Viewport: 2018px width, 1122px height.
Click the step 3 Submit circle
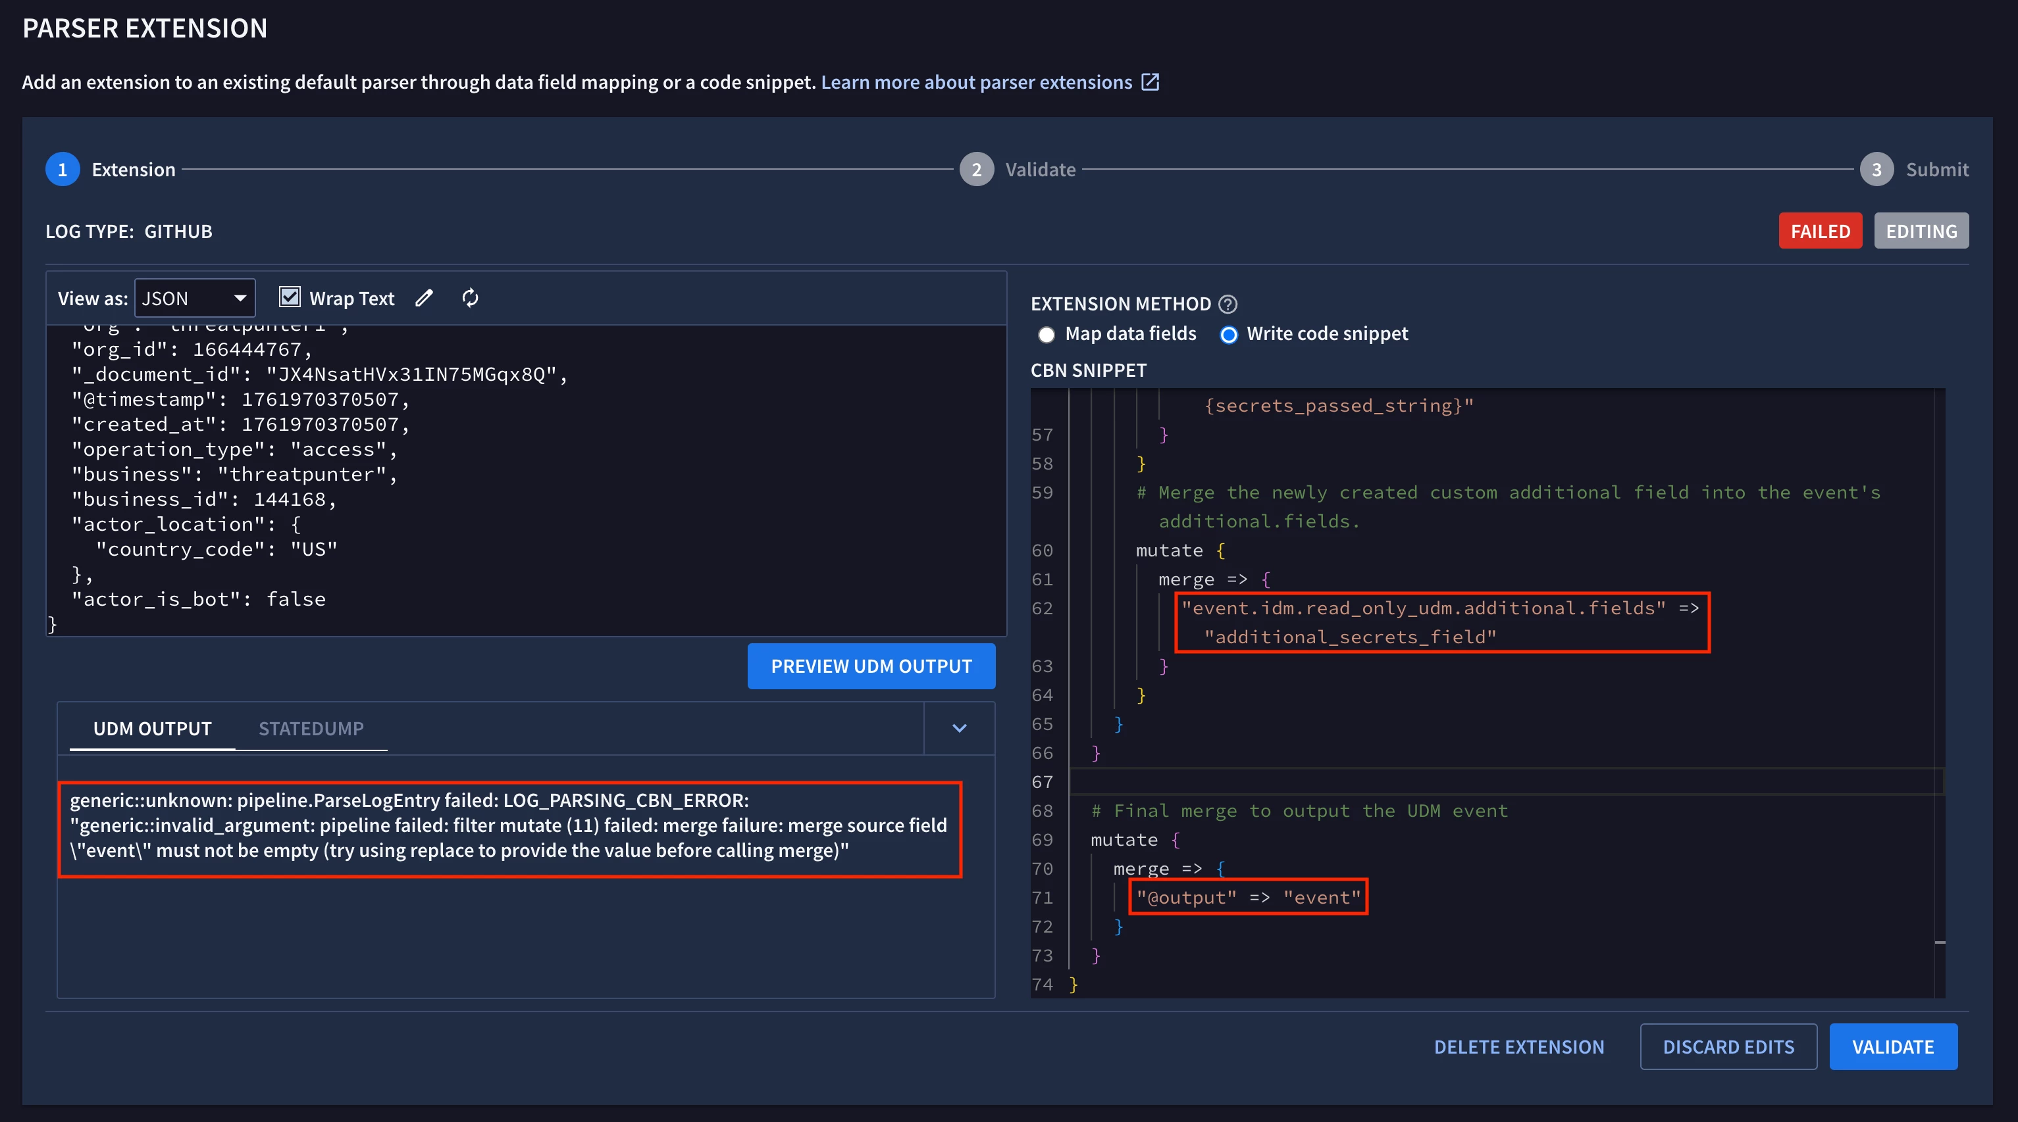(1876, 169)
